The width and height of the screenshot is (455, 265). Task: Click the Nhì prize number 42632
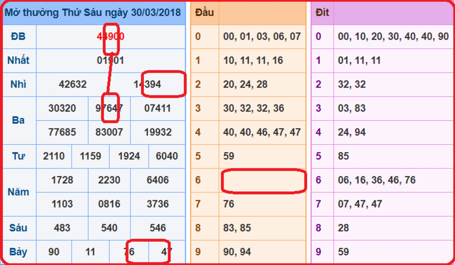click(73, 85)
